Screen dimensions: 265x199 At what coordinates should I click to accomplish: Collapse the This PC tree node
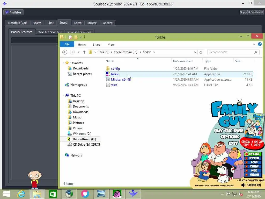[63, 96]
